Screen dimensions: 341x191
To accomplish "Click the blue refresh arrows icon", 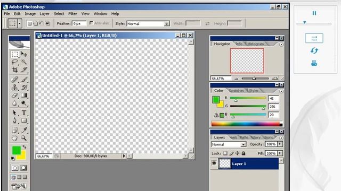I will [x=314, y=51].
